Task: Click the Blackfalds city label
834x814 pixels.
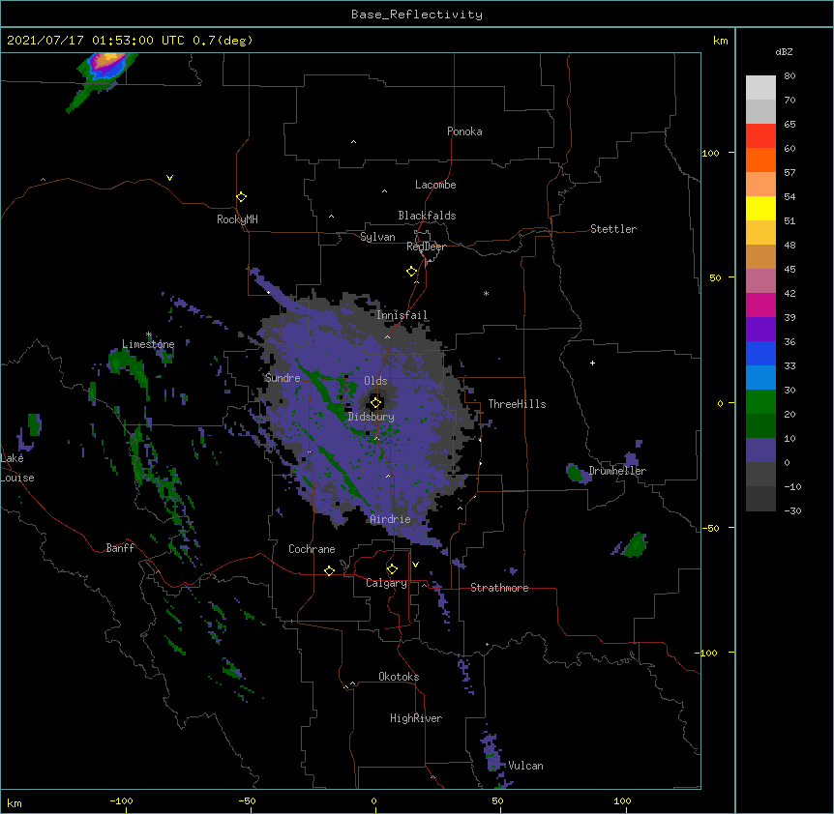Action: point(427,216)
